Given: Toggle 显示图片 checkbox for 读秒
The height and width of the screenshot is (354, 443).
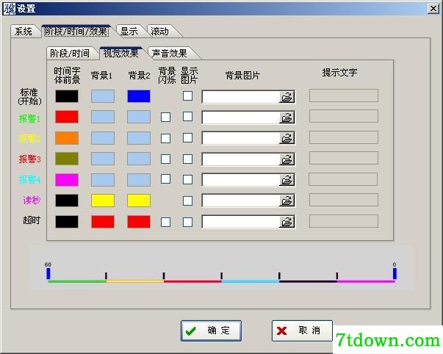Looking at the screenshot, I should [187, 201].
